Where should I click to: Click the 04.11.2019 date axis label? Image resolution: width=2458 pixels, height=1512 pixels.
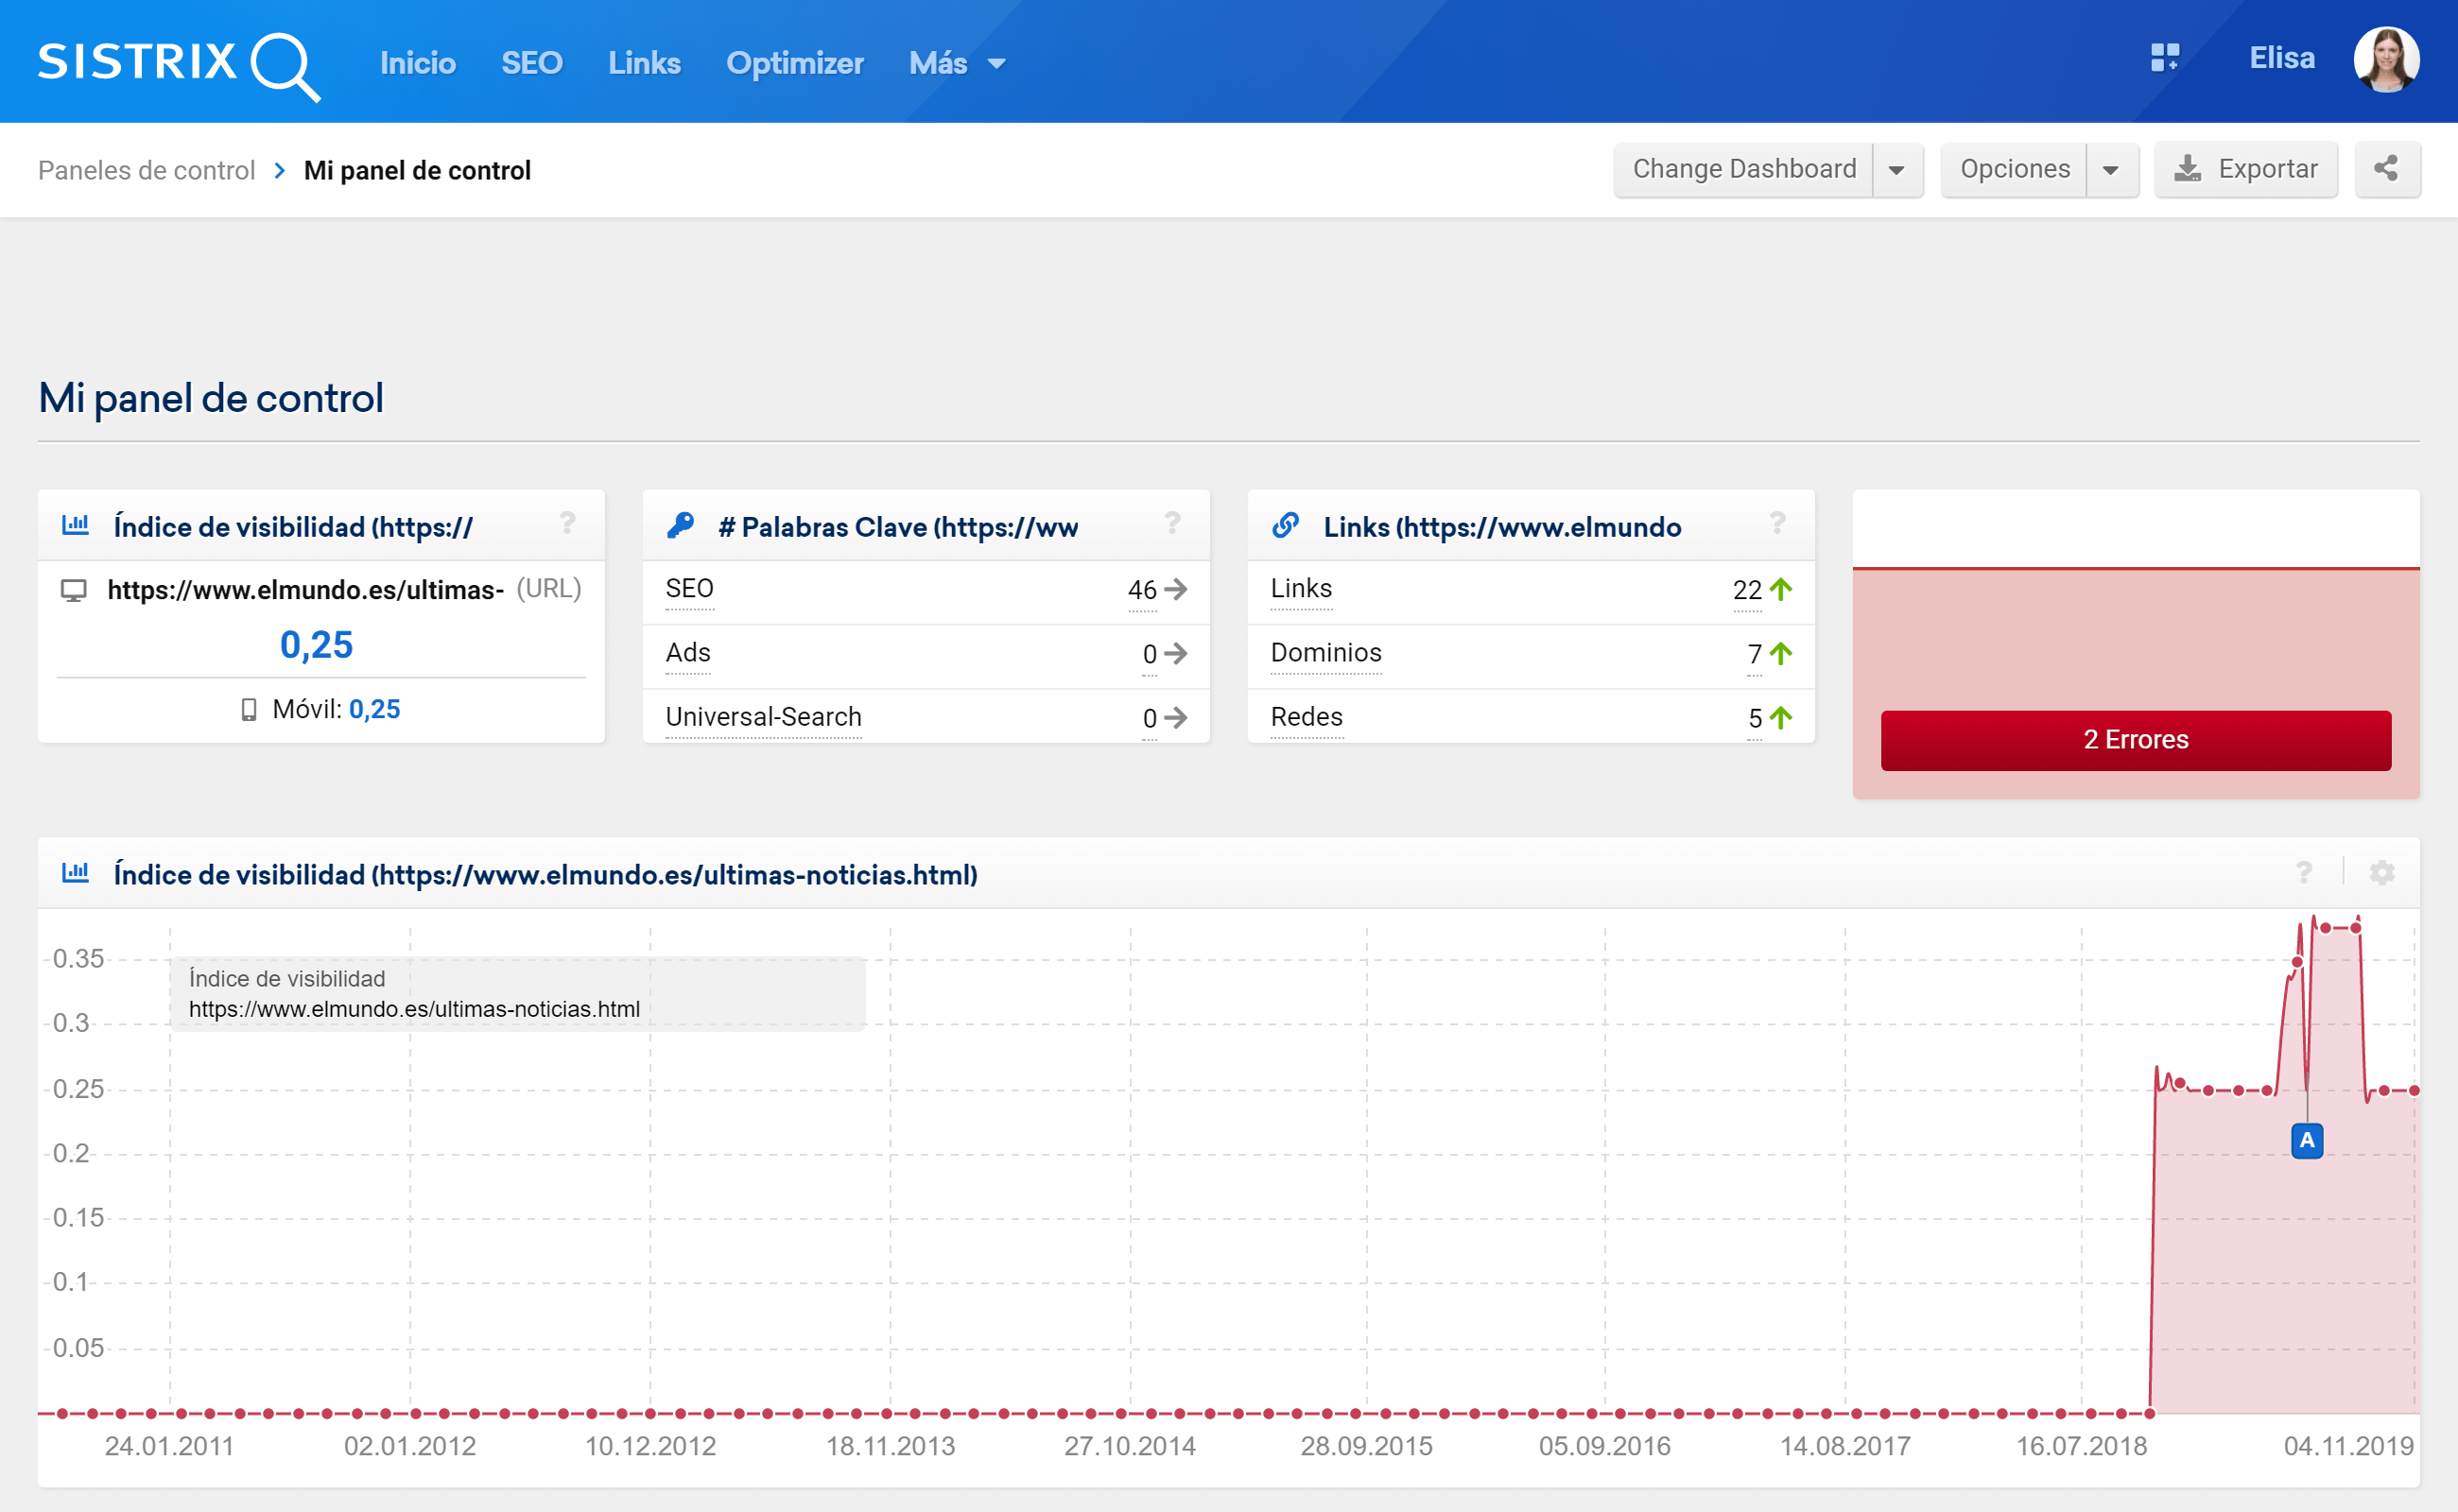coord(2348,1446)
